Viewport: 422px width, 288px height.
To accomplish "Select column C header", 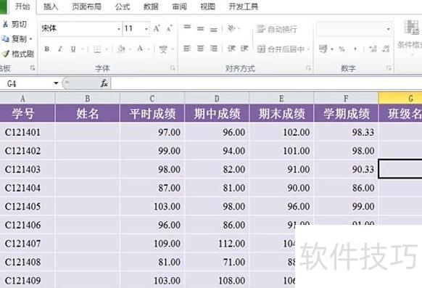I will pyautogui.click(x=152, y=99).
